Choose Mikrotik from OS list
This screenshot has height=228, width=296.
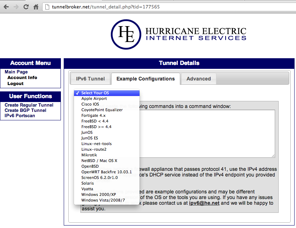tap(107, 155)
